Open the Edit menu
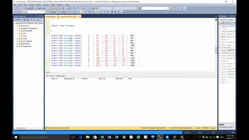This screenshot has height=140, width=249. pos(20,5)
